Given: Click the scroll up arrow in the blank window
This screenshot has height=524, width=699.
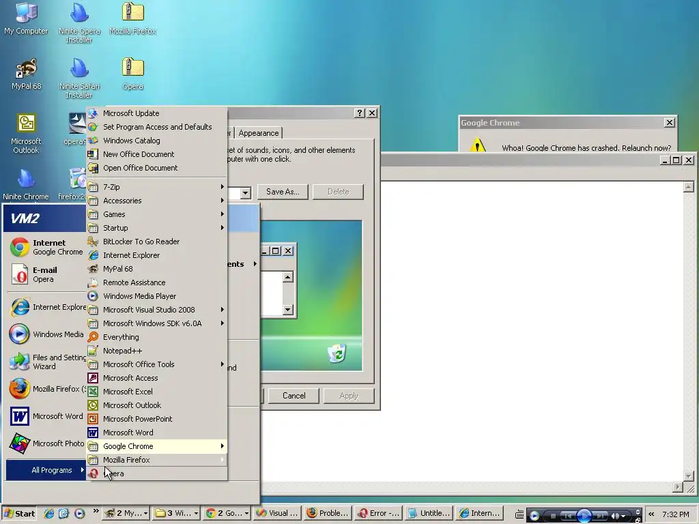Looking at the screenshot, I should coord(688,187).
